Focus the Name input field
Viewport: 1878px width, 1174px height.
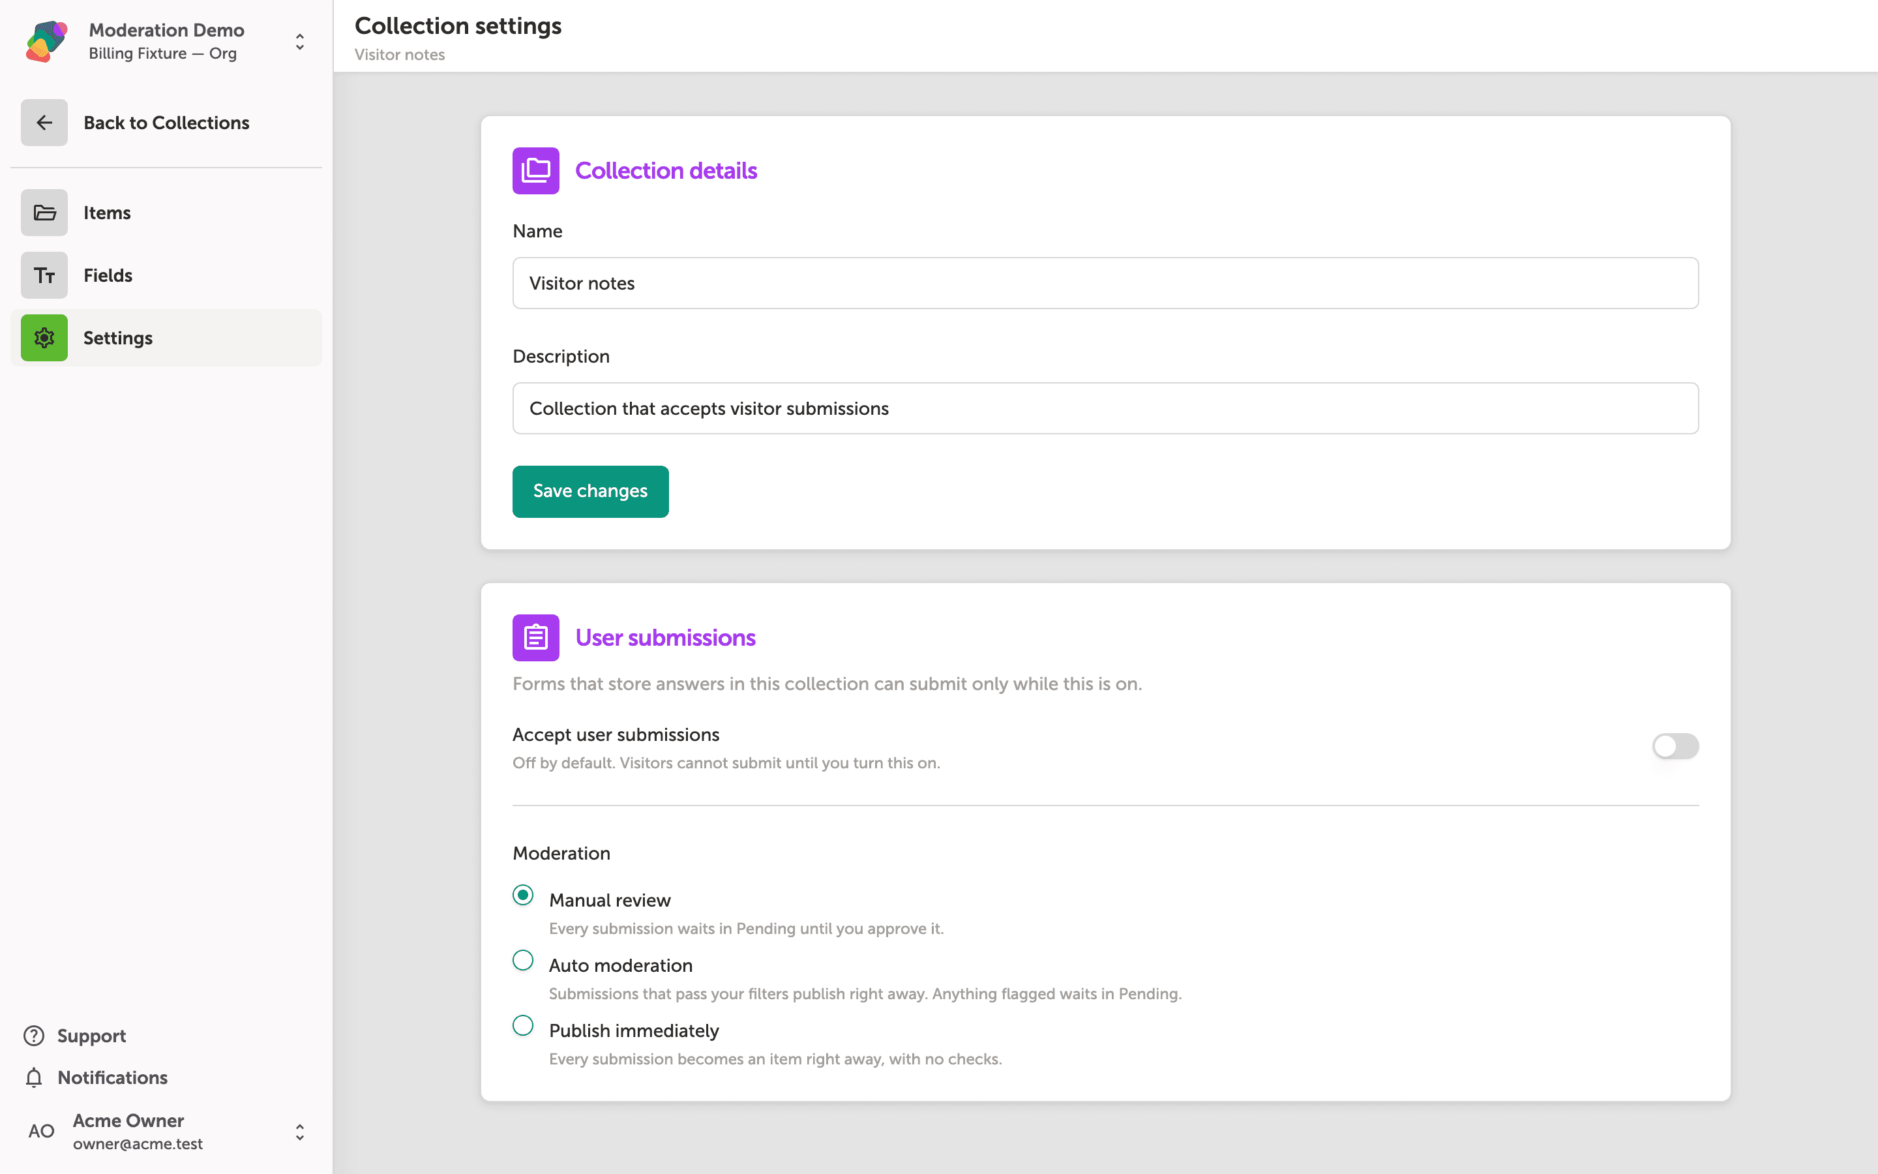click(1106, 284)
